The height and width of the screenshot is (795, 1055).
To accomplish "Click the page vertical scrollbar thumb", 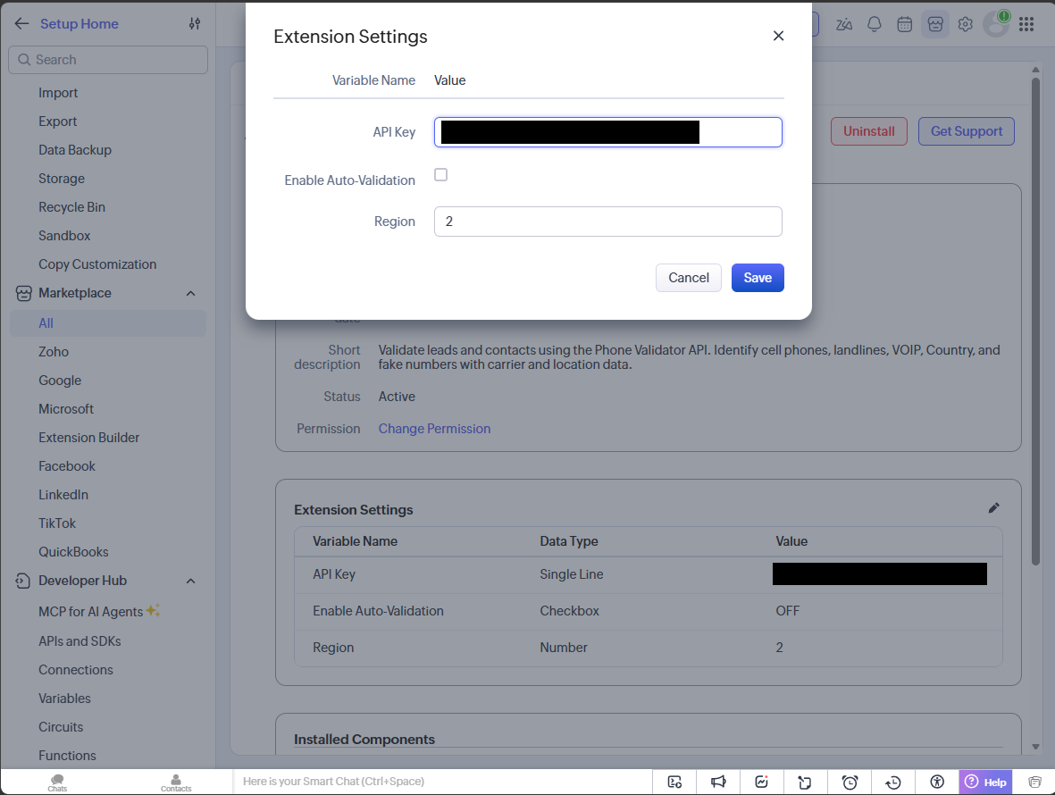I will point(1035,322).
